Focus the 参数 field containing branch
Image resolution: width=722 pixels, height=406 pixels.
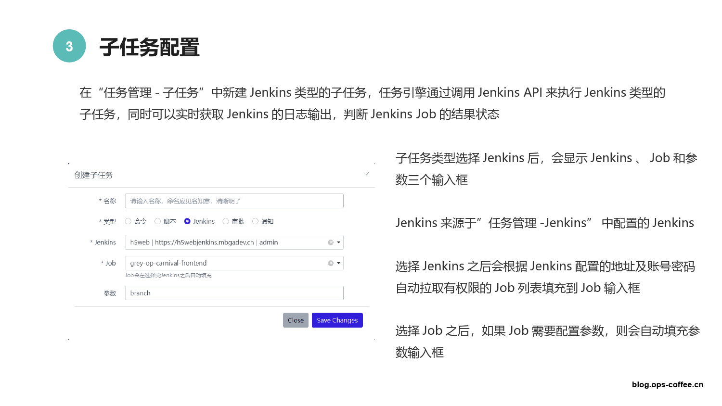coord(234,293)
